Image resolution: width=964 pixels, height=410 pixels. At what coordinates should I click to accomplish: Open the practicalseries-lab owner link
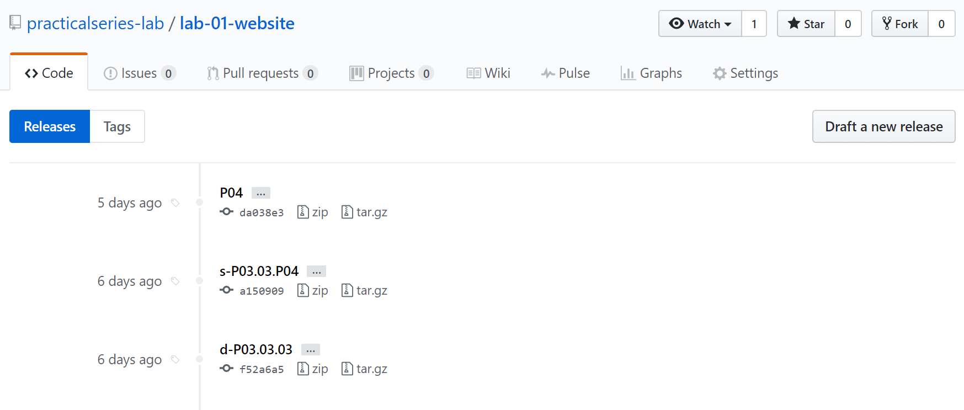point(95,23)
